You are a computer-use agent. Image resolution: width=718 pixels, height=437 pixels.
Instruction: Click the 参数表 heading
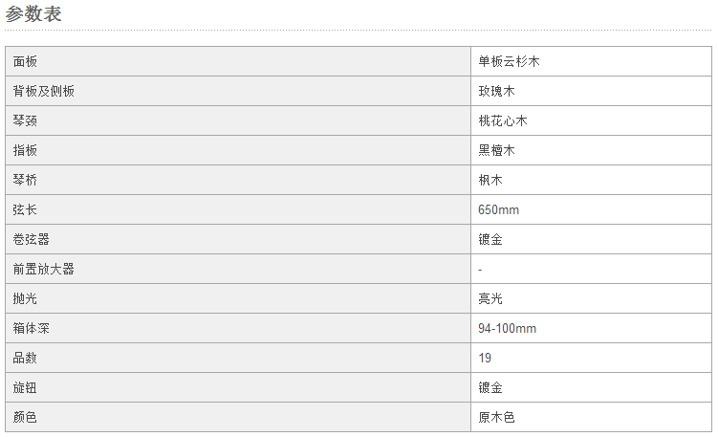(33, 13)
